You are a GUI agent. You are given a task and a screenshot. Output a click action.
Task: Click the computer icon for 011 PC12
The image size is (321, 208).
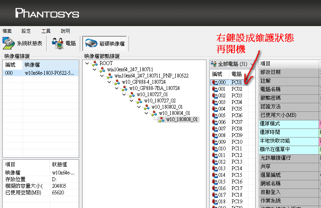point(215,155)
